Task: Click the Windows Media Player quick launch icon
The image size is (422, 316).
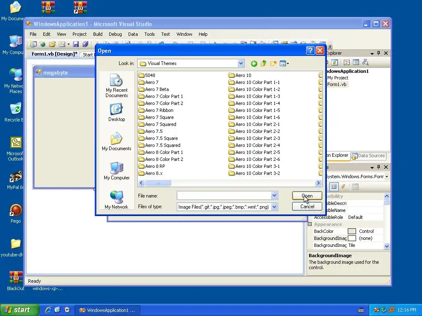Action: (67, 310)
